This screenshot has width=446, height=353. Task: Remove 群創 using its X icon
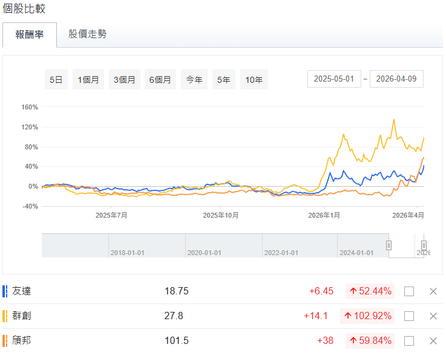click(433, 316)
